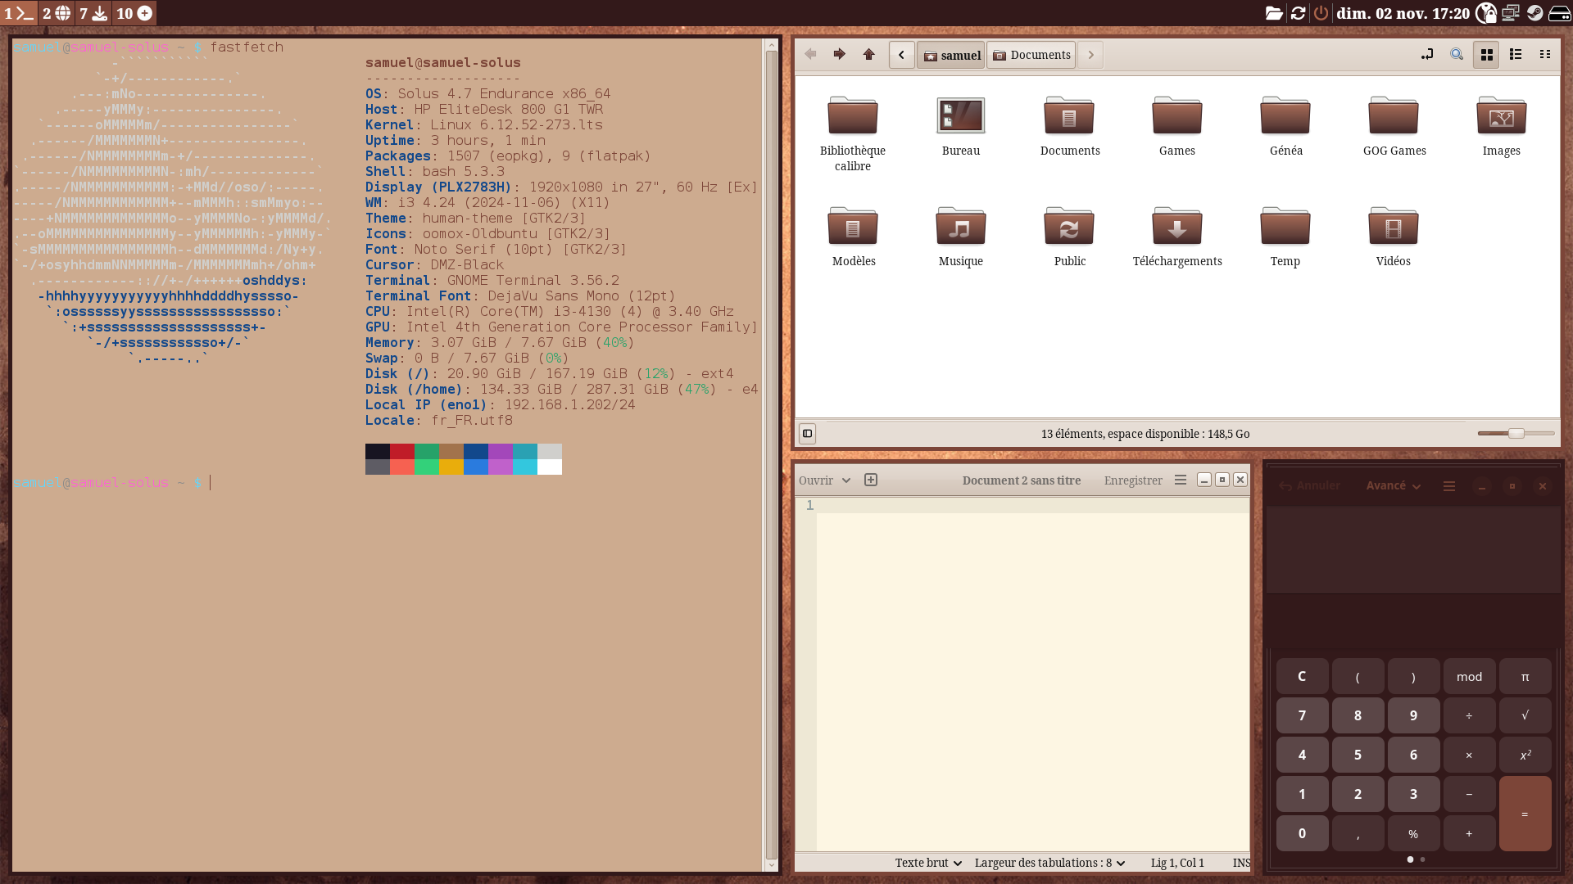Screen dimensions: 1573x884
Task: Open the Texte brut language dropdown
Action: [928, 863]
